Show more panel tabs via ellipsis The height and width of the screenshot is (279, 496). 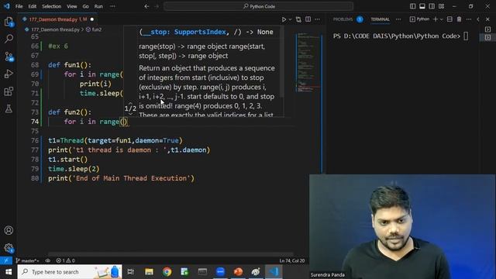pos(398,19)
